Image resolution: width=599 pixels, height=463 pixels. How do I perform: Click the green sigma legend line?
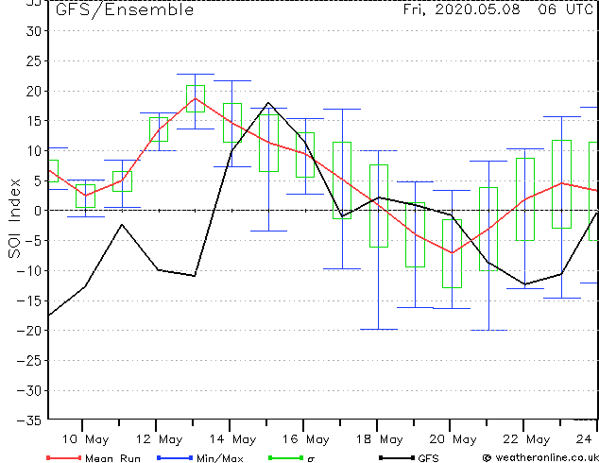[285, 457]
